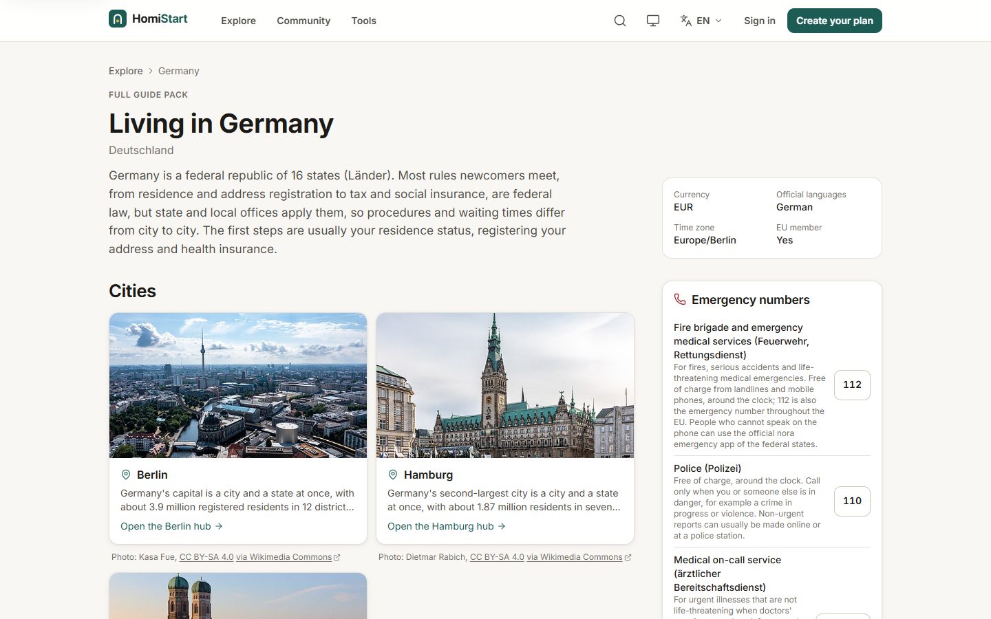Call the 112 emergency number button
The width and height of the screenshot is (991, 619).
pos(852,385)
